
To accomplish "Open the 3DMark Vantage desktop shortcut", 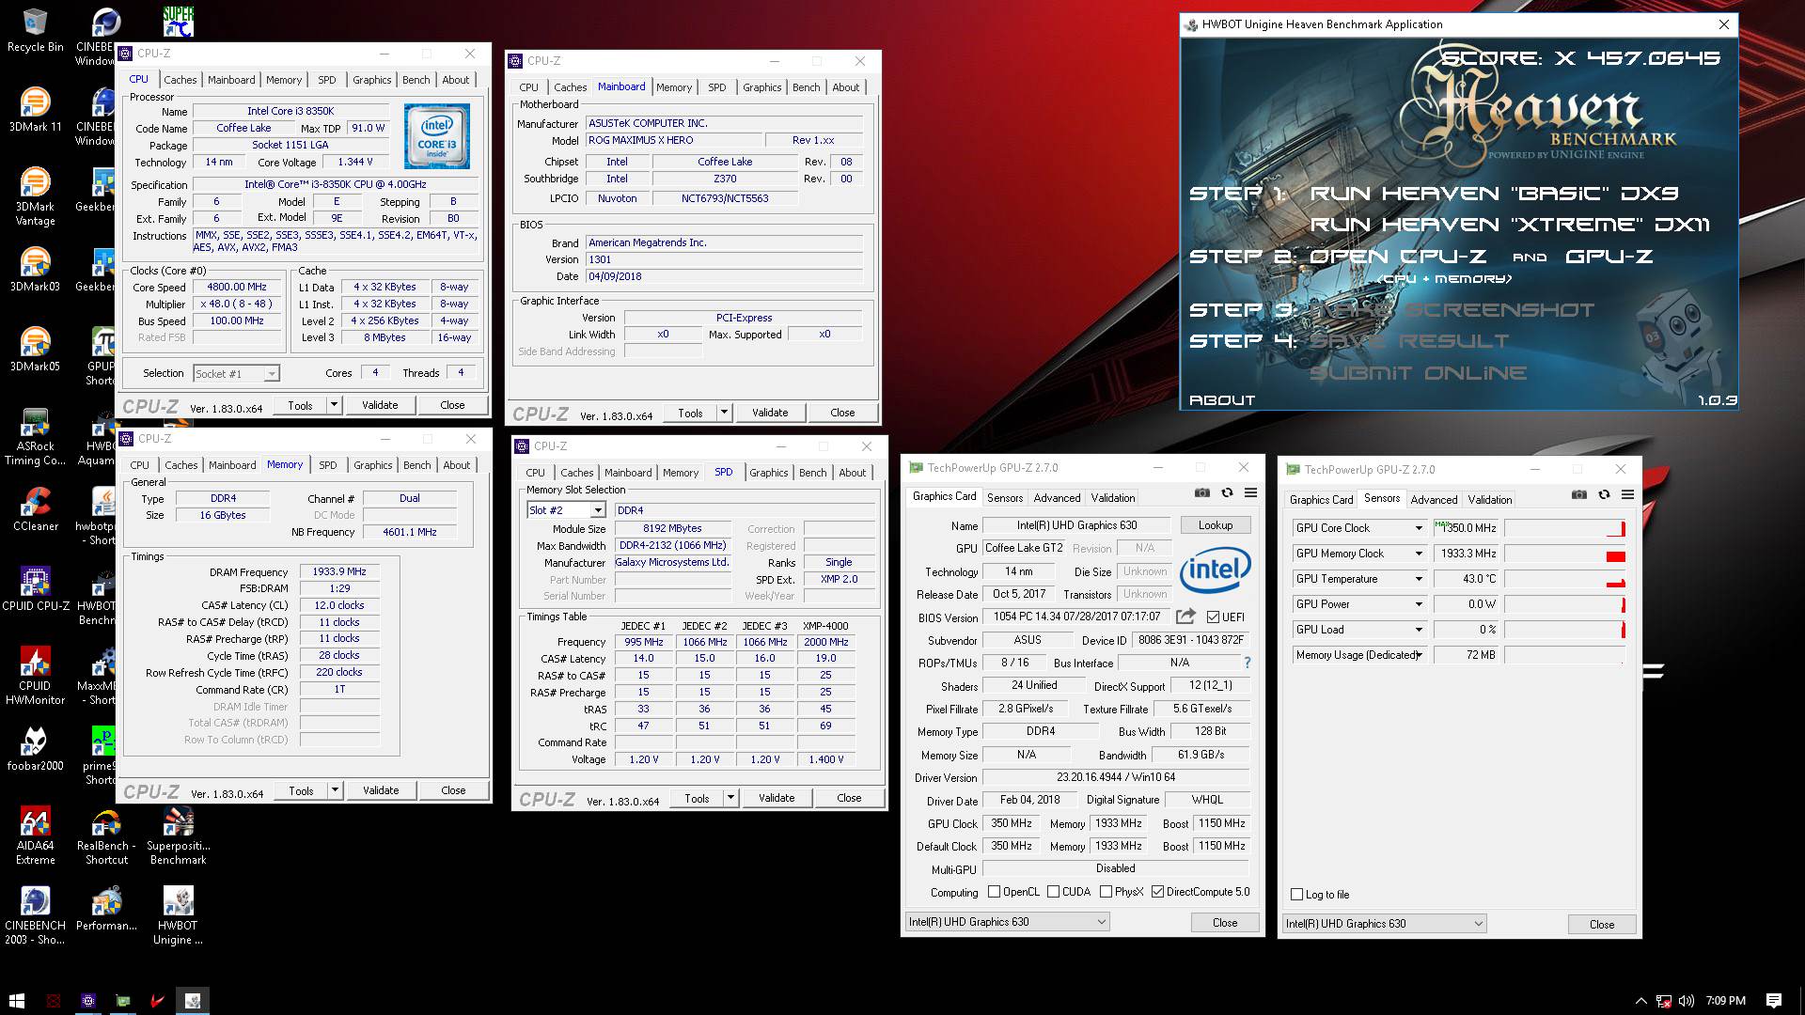I will point(36,197).
